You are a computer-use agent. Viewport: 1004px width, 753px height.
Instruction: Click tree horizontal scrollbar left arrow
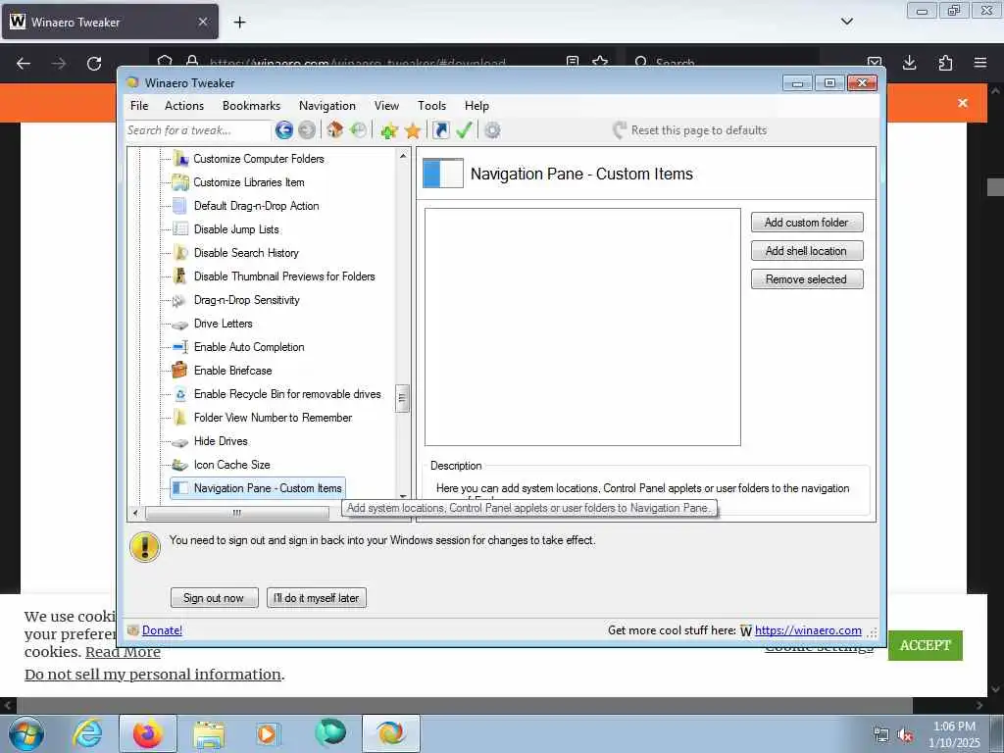(x=135, y=513)
